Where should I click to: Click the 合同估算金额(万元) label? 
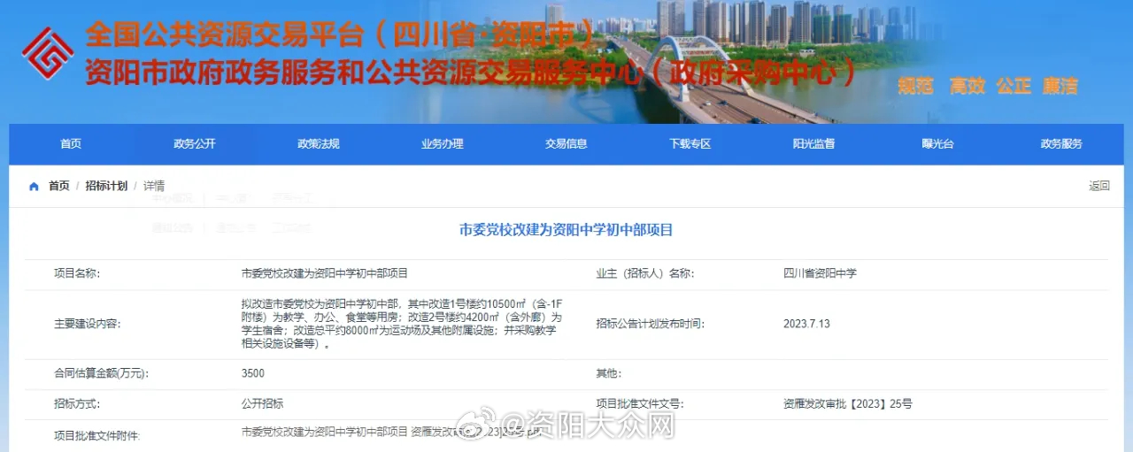pos(101,373)
